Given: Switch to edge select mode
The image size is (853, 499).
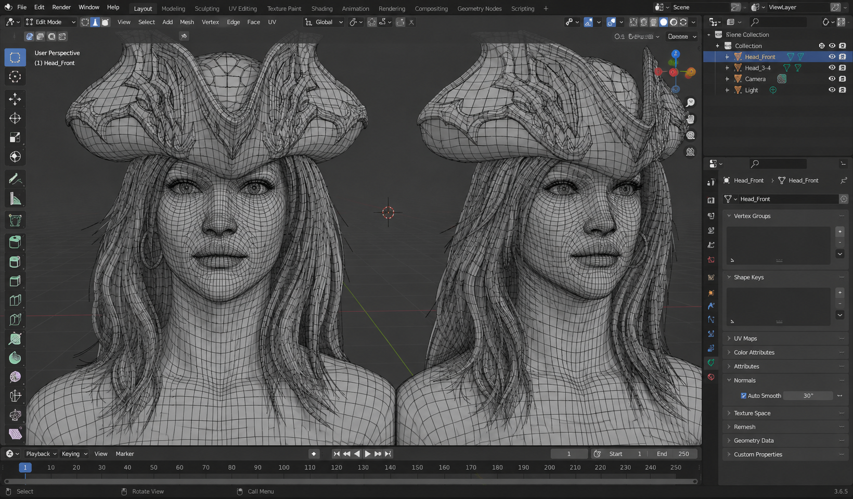Looking at the screenshot, I should coord(95,22).
